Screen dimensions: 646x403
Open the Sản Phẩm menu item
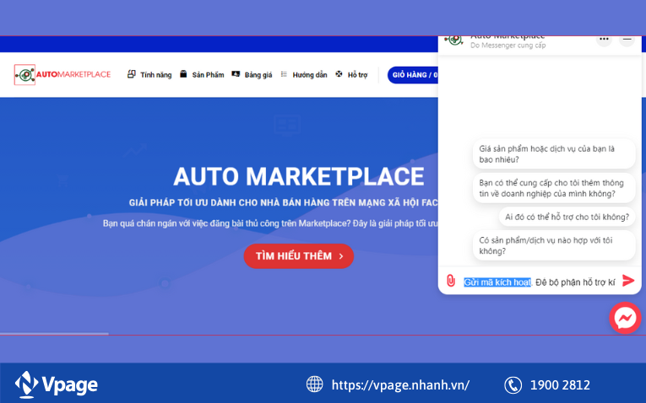[x=202, y=75]
